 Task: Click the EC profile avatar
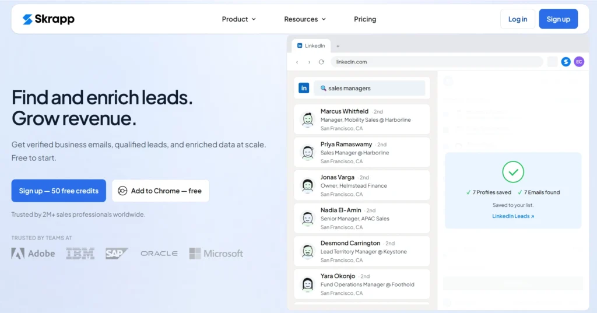(579, 62)
